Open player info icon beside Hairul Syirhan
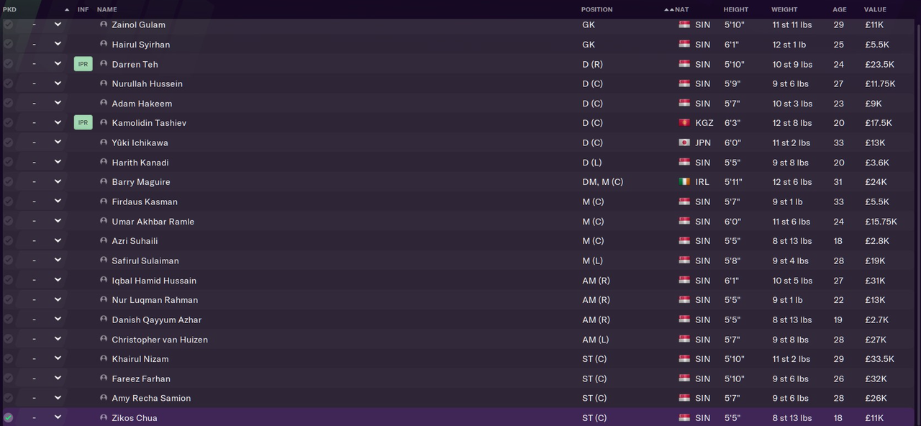The height and width of the screenshot is (426, 921). tap(104, 44)
